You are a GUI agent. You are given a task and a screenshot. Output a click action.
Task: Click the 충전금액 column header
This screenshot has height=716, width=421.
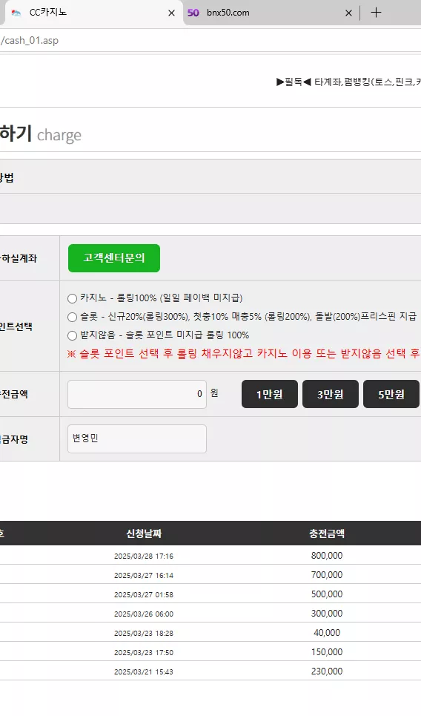click(x=327, y=533)
